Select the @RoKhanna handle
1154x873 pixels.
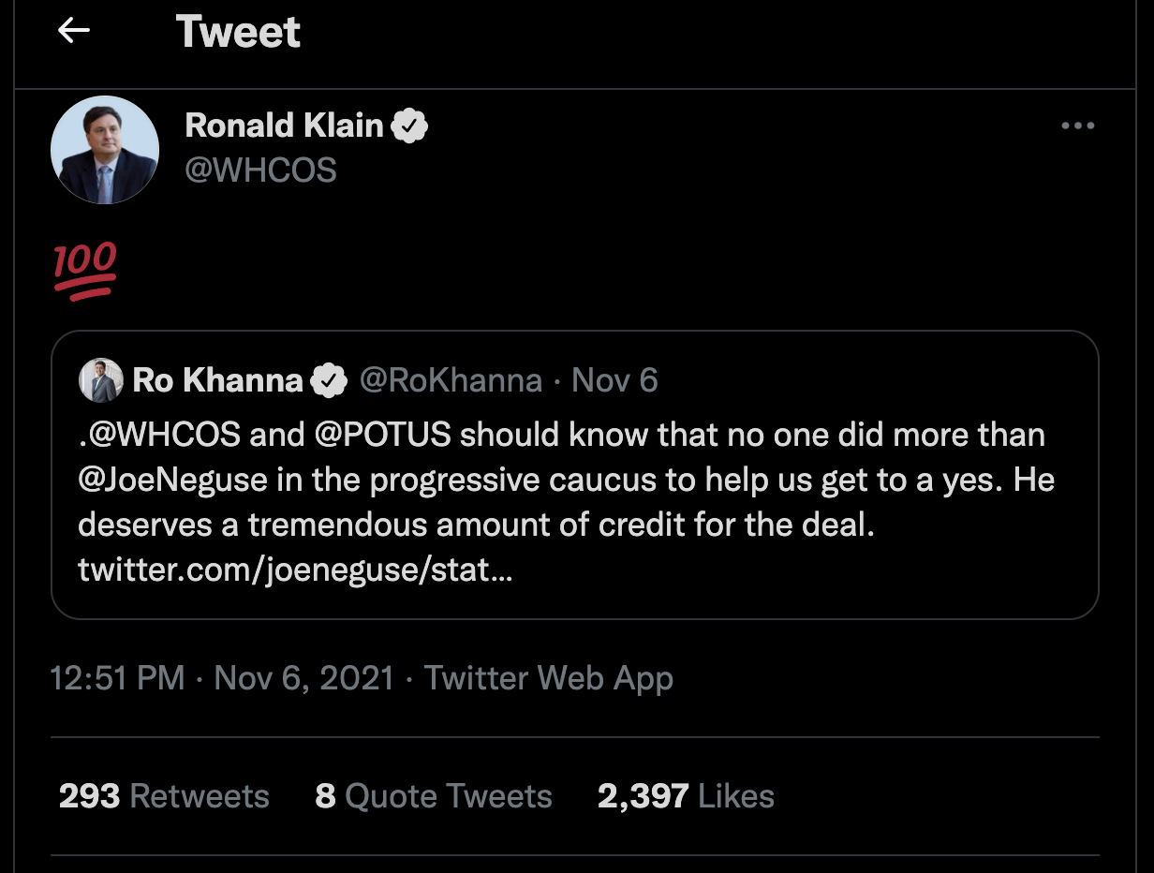pyautogui.click(x=451, y=380)
